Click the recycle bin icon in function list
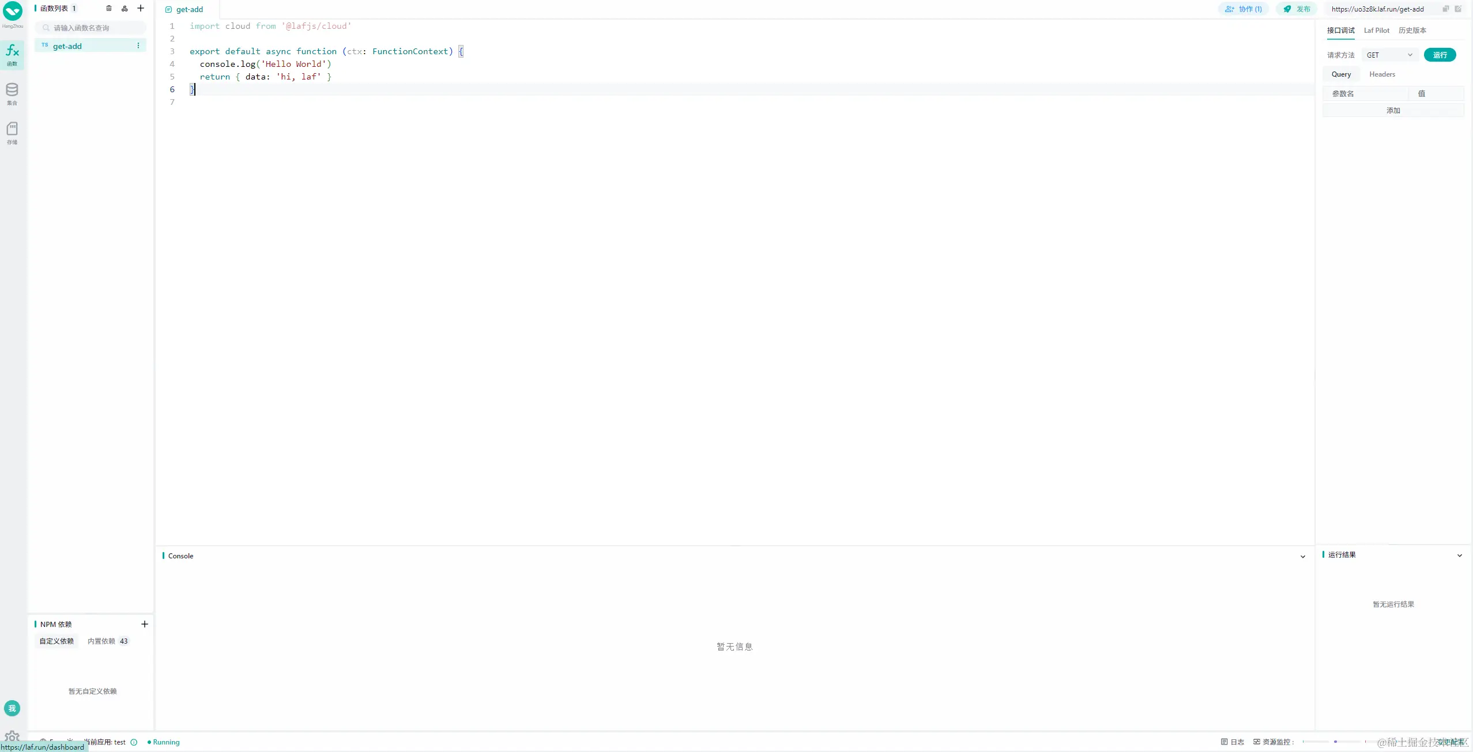Screen dimensions: 1473x752 pos(108,8)
